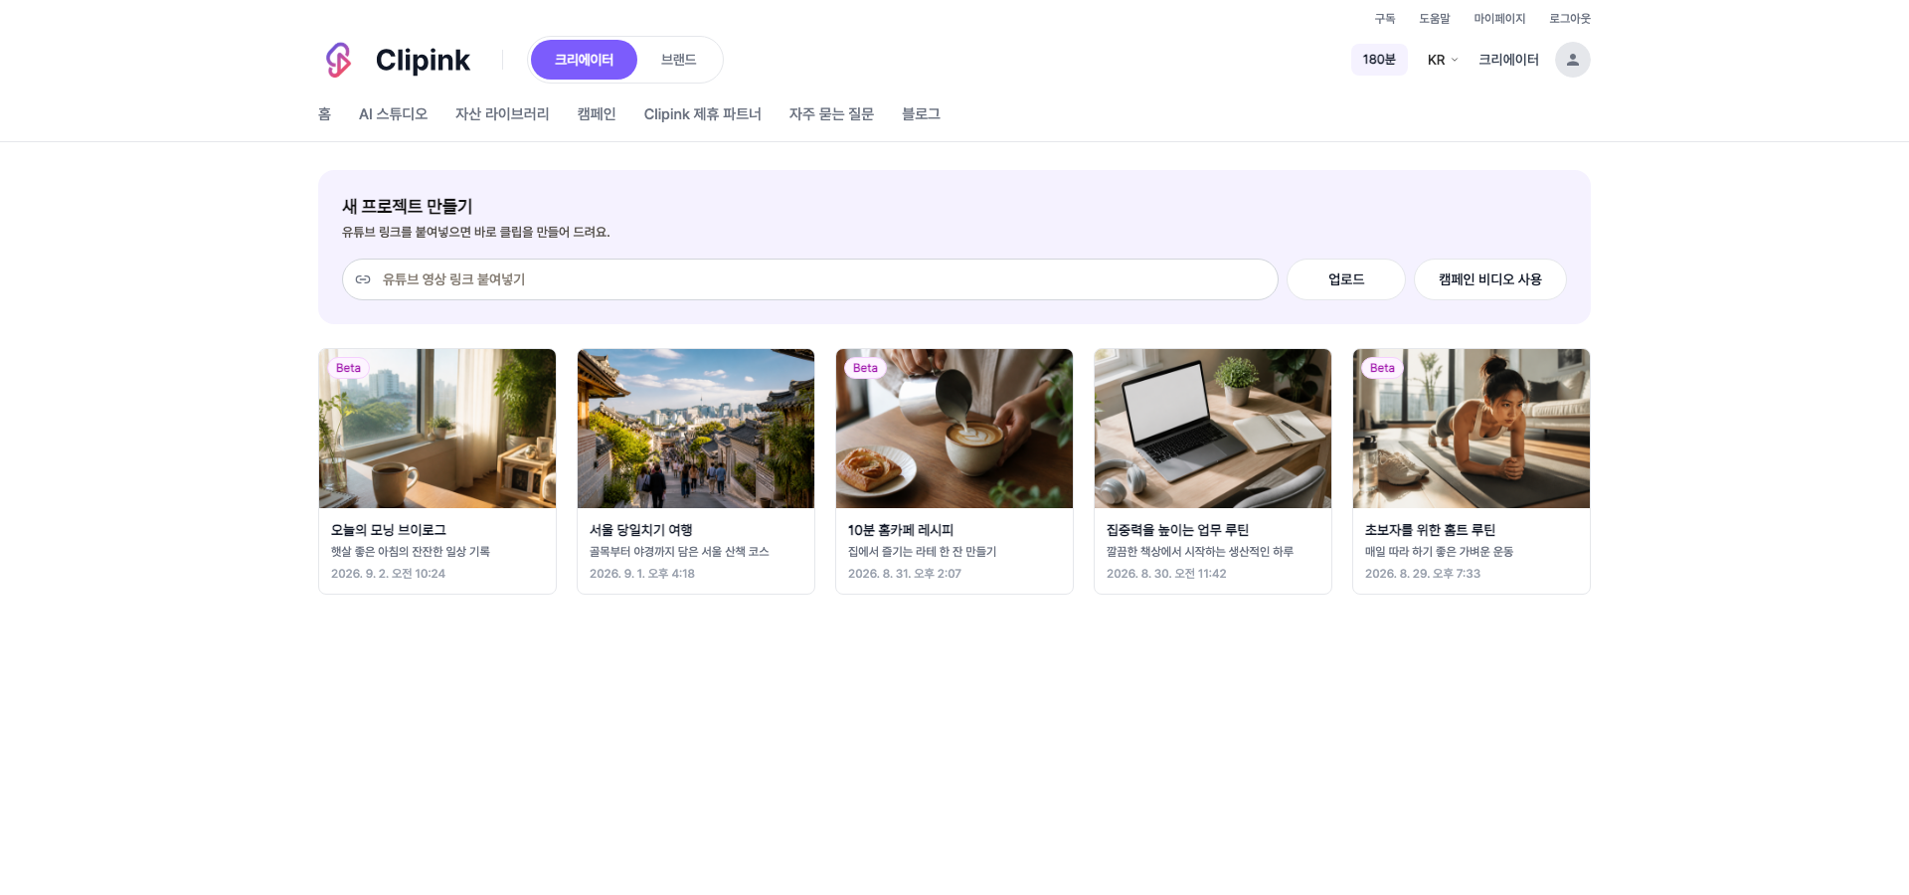The width and height of the screenshot is (1909, 895).
Task: Click 로그아웃 to sign out
Action: tap(1569, 19)
